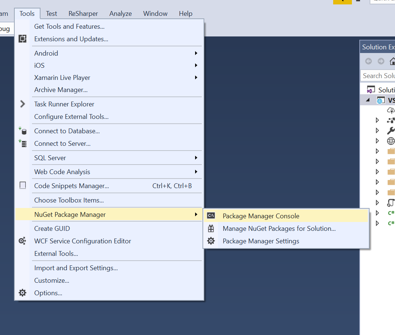This screenshot has width=395, height=335.
Task: Click the Package Manager Settings gear icon
Action: (211, 241)
